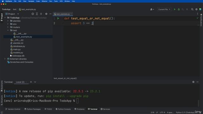Image resolution: width=203 pixels, height=114 pixels.
Task: Toggle the Project side tool tab
Action: [2, 17]
